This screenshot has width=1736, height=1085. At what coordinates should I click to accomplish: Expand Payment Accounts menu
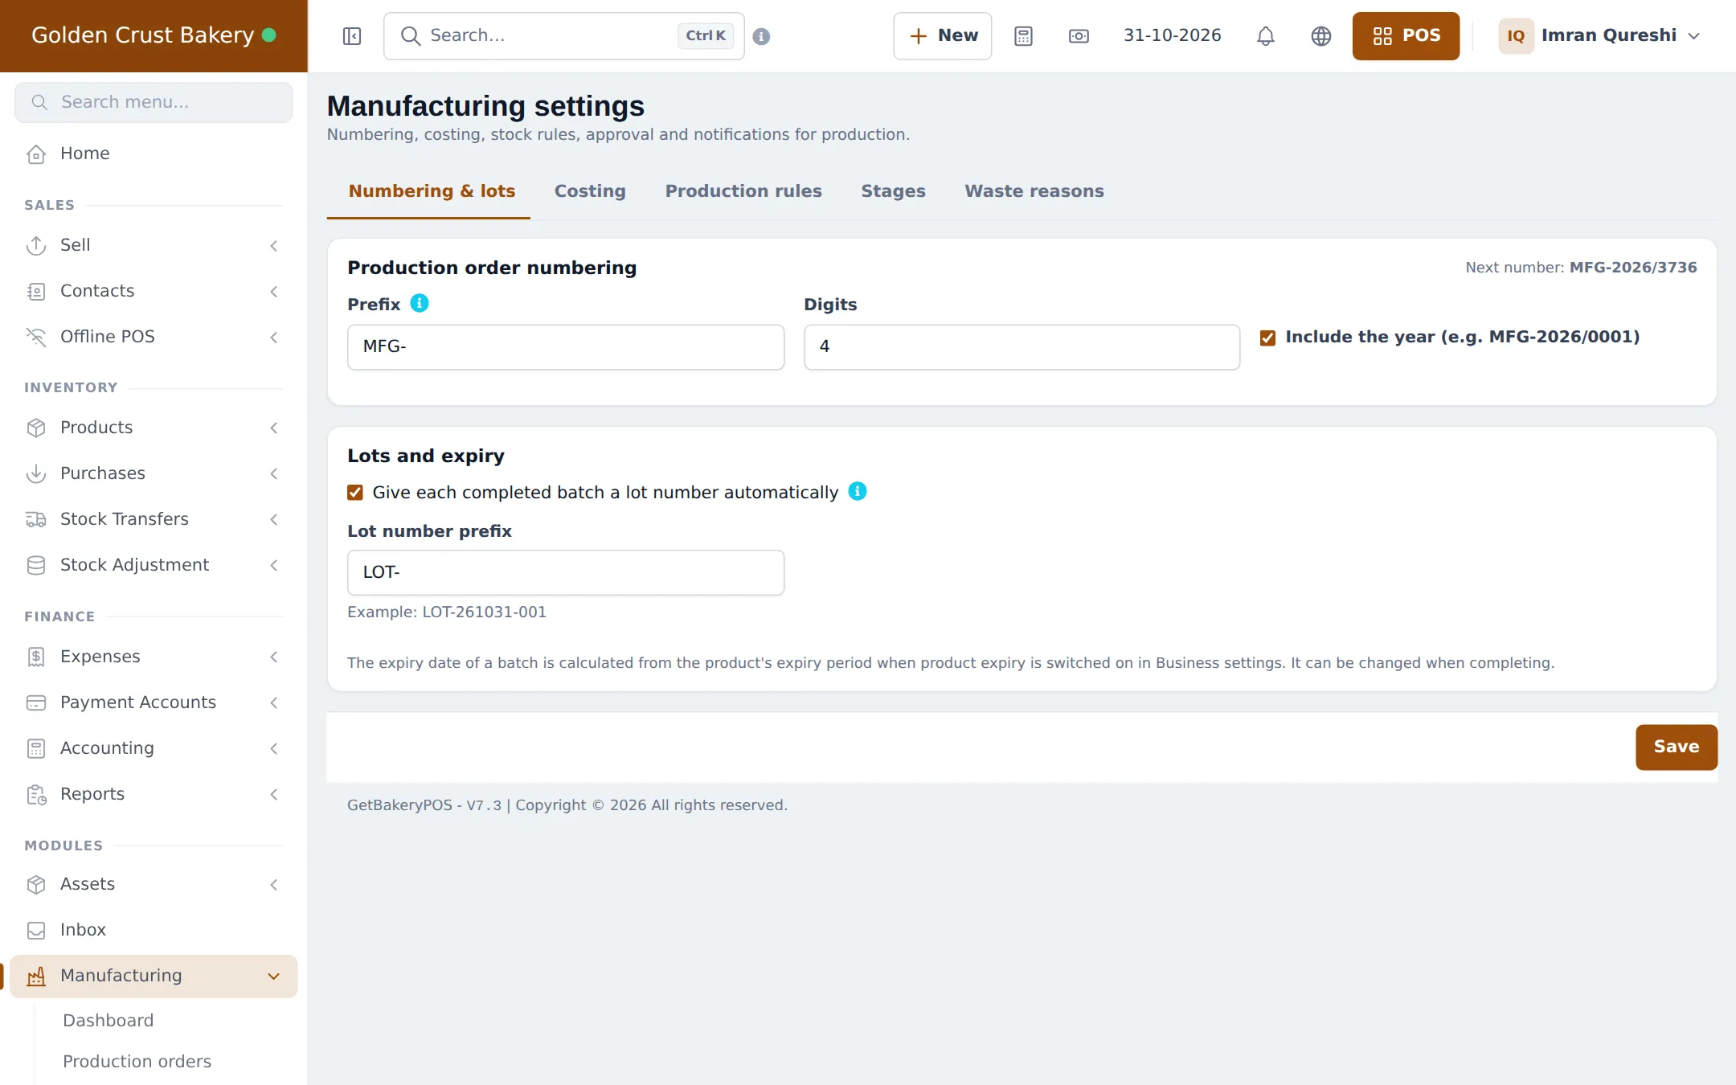(x=154, y=702)
